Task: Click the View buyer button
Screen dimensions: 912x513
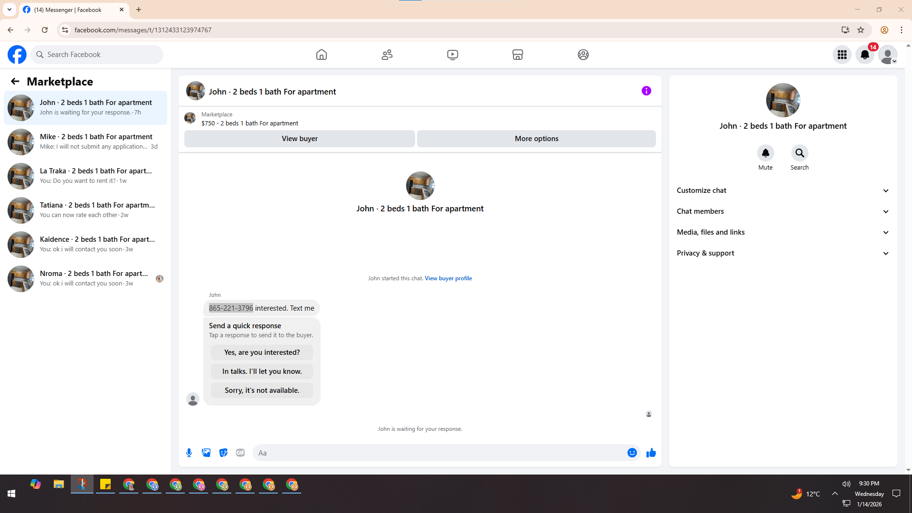Action: (299, 139)
